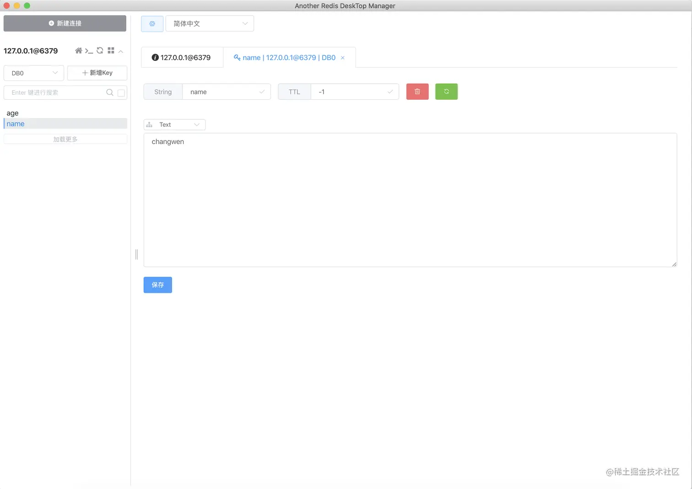692x489 pixels.
Task: Open the Text format dropdown
Action: [175, 124]
